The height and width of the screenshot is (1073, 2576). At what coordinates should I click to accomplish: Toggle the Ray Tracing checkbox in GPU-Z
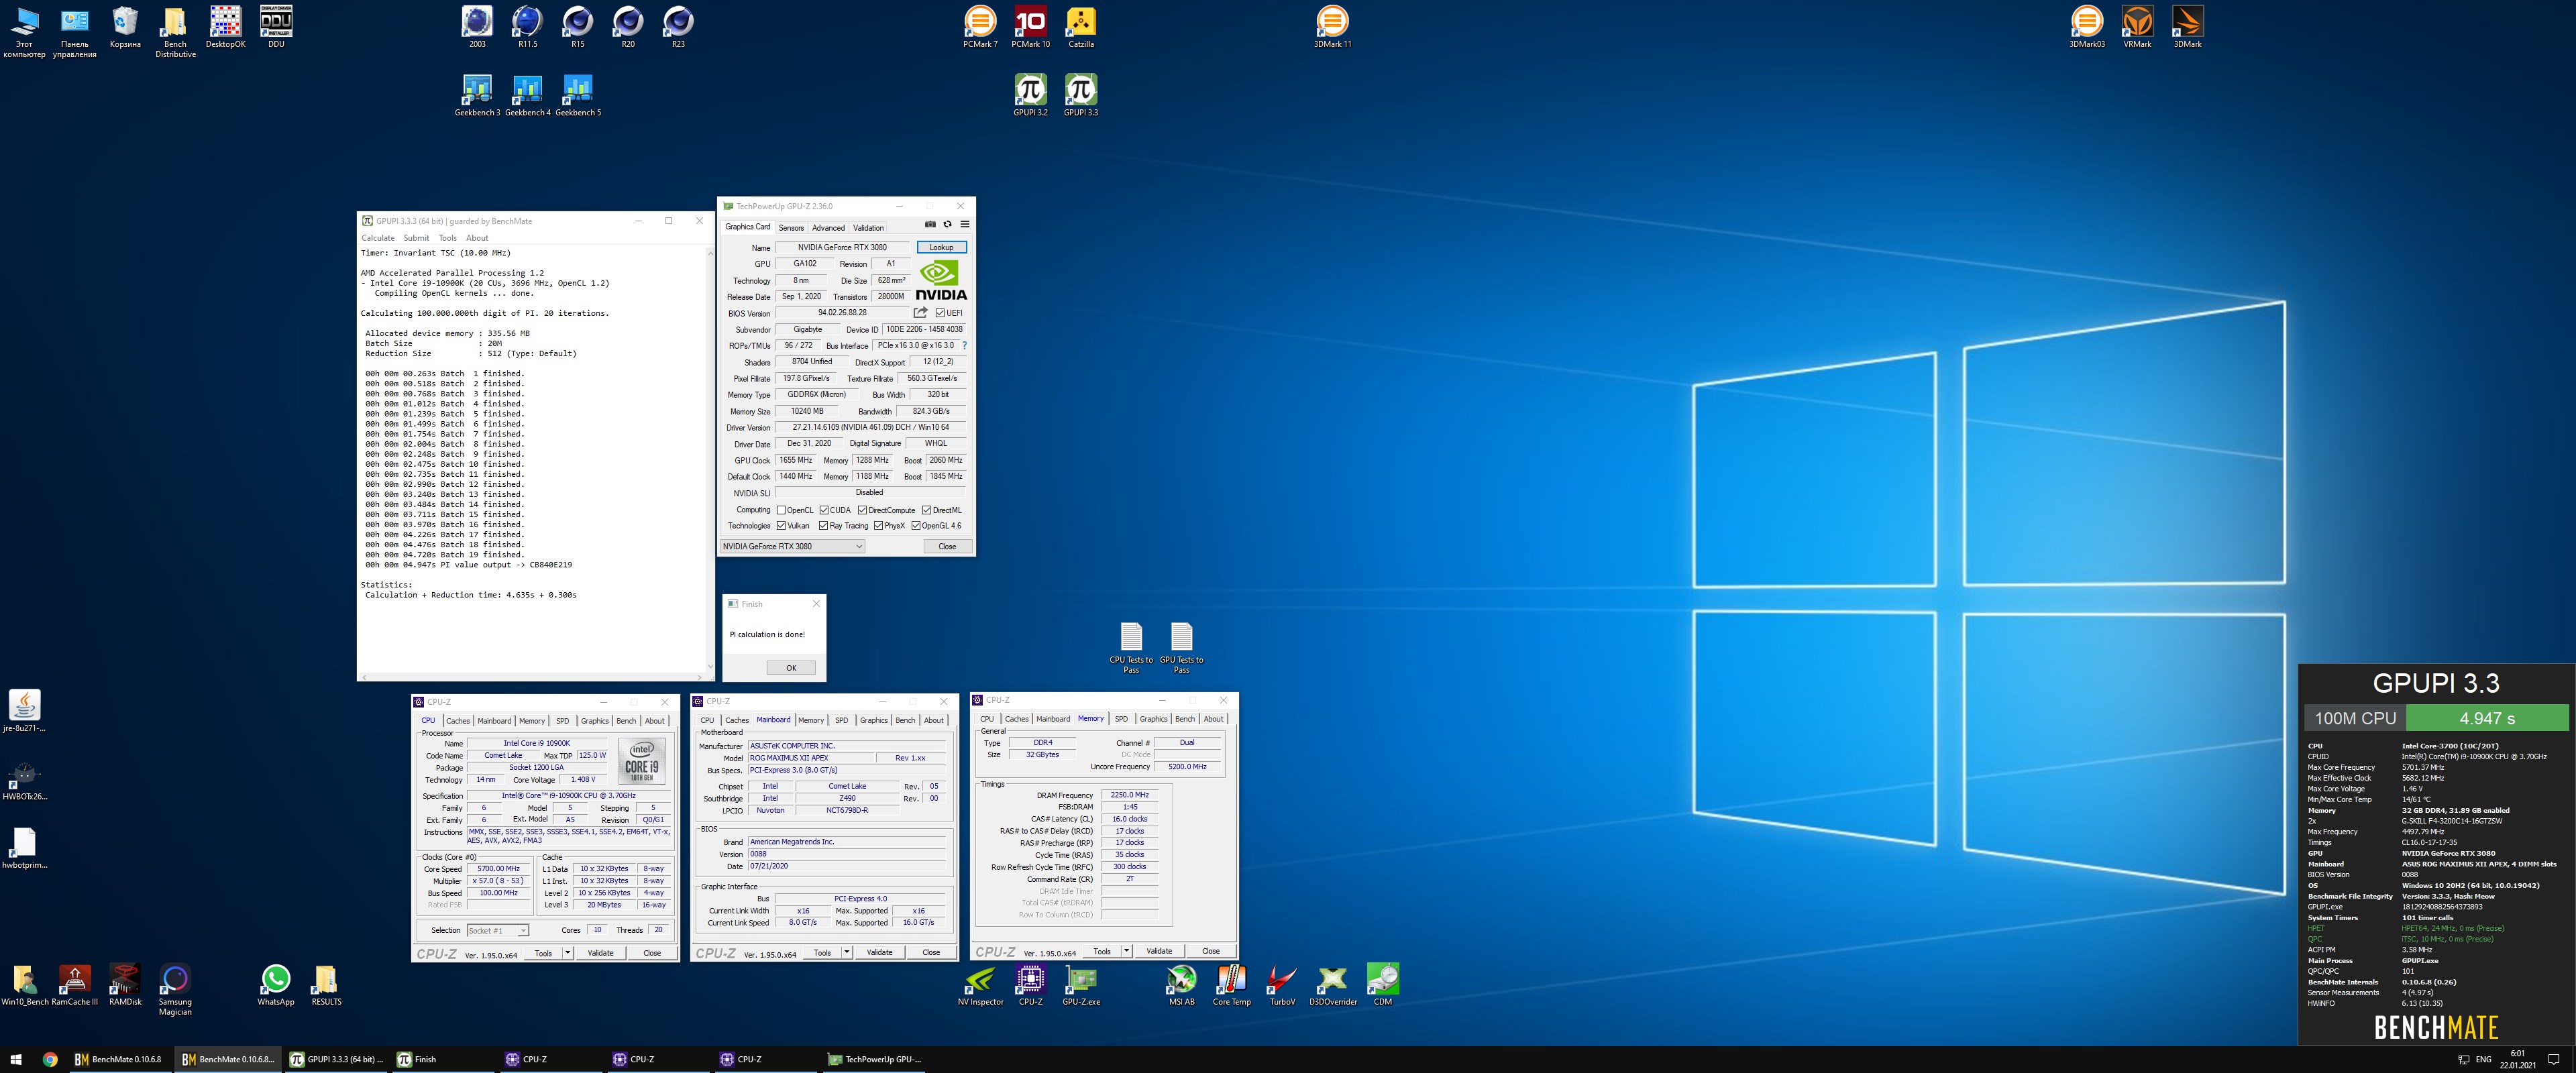point(823,526)
